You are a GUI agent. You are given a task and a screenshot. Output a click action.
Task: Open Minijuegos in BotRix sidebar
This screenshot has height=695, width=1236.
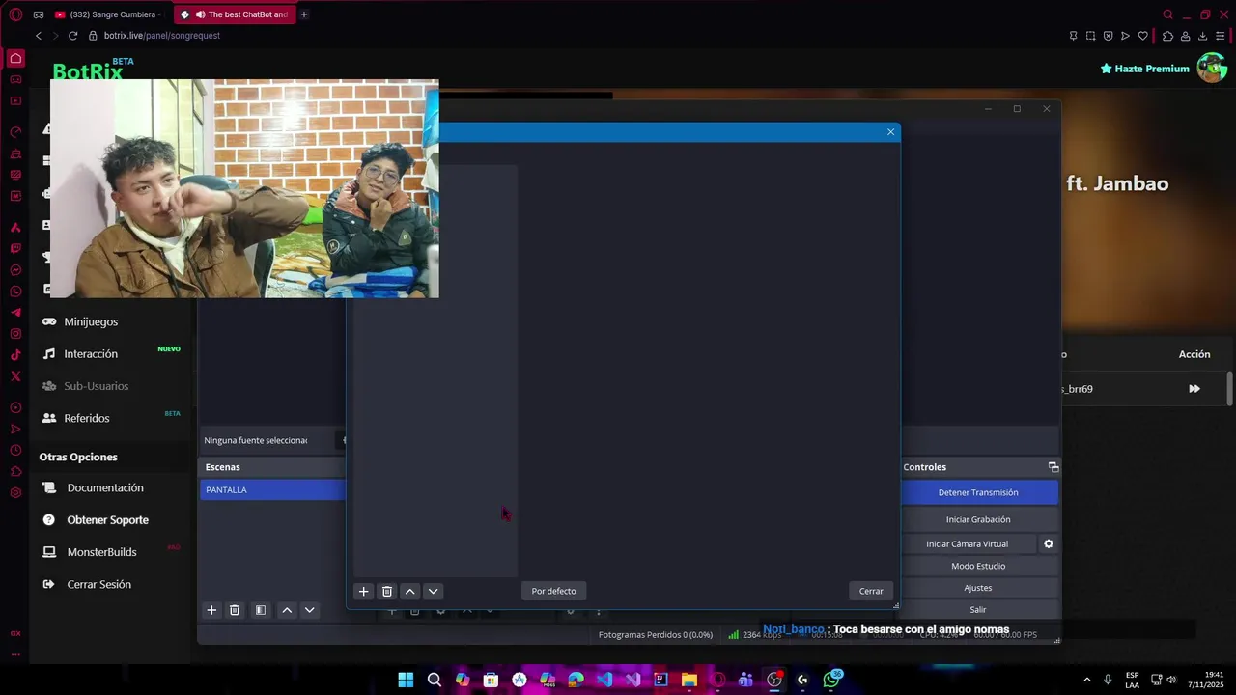(91, 321)
